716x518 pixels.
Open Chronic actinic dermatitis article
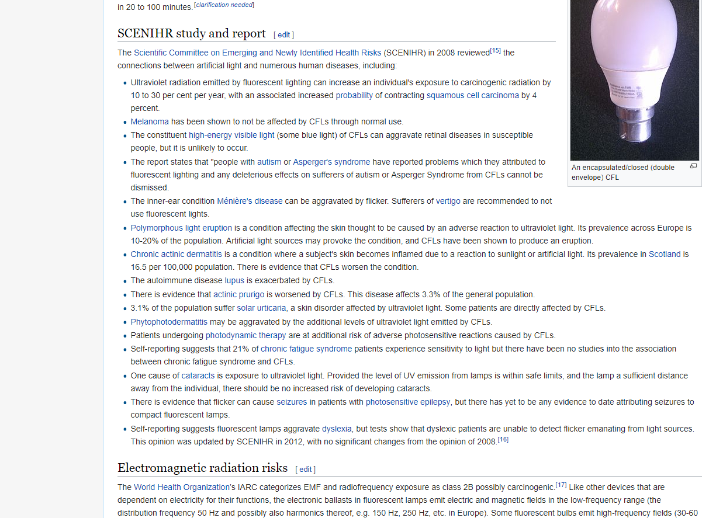(x=177, y=254)
